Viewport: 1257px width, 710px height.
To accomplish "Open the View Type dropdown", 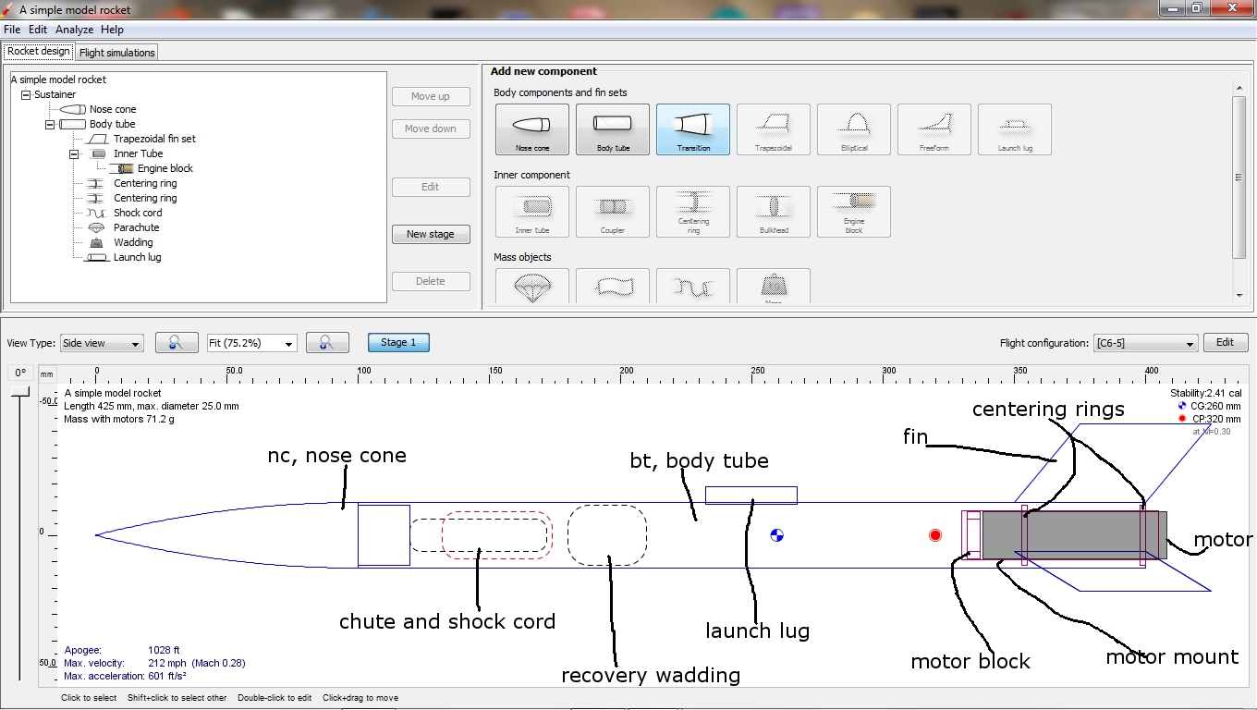I will (x=102, y=343).
